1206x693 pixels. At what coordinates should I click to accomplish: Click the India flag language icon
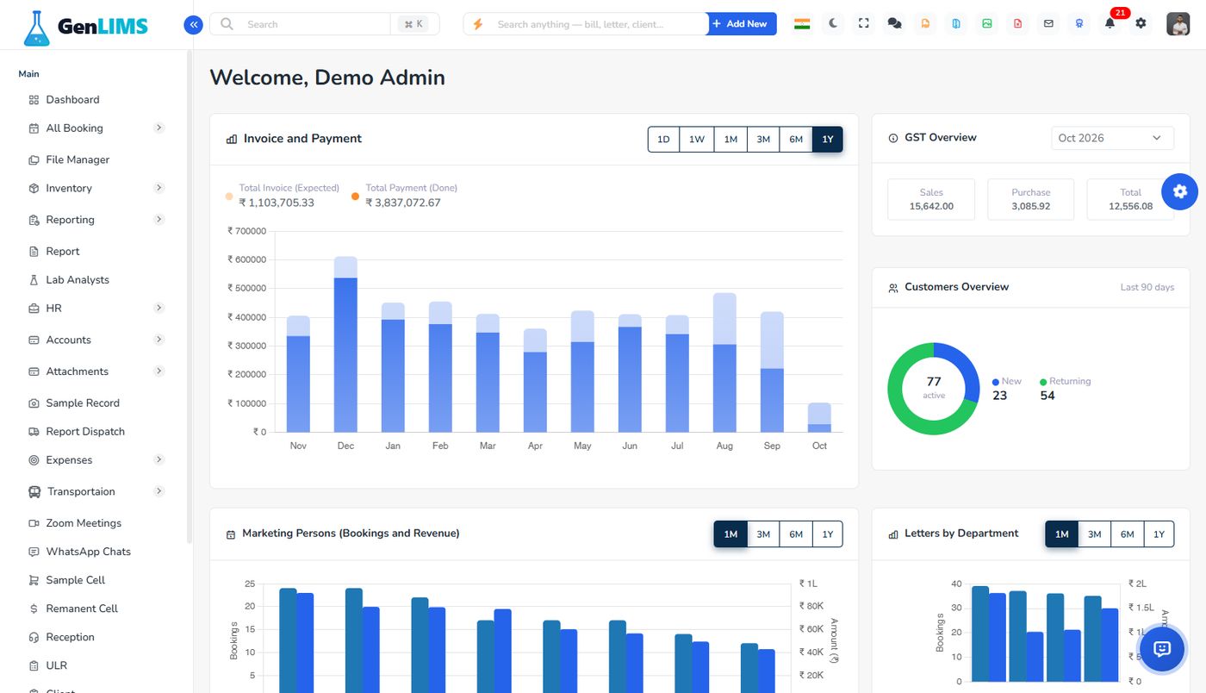pyautogui.click(x=802, y=24)
